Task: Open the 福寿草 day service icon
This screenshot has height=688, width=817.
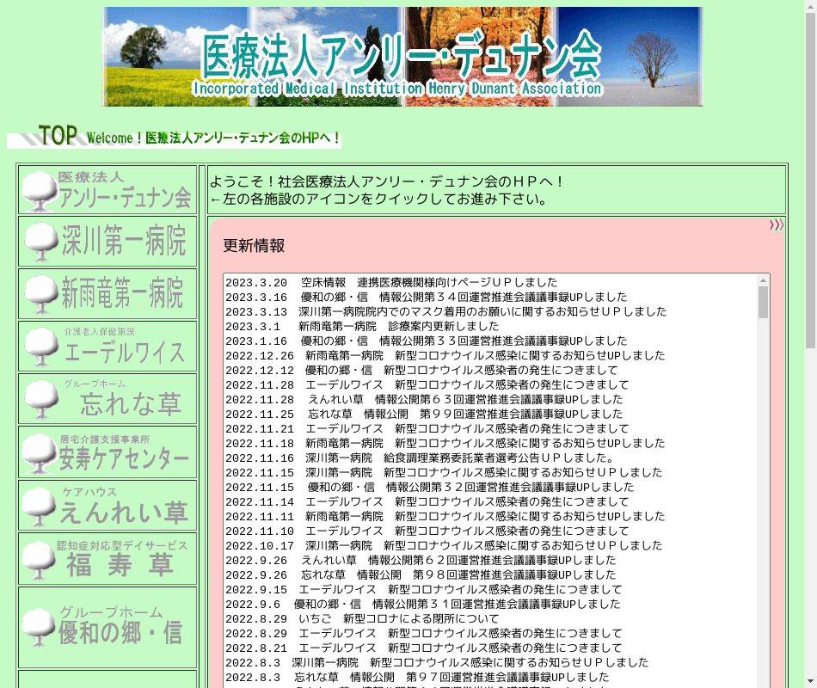Action: click(x=107, y=559)
